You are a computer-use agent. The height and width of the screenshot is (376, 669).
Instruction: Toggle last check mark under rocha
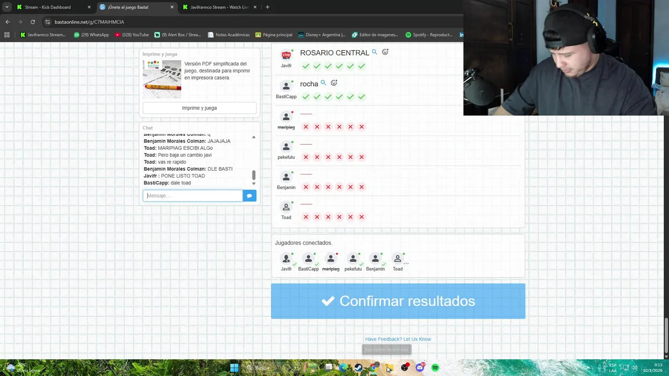click(x=361, y=97)
